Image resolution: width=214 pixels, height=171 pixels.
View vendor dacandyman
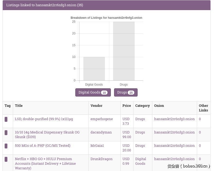(101, 132)
